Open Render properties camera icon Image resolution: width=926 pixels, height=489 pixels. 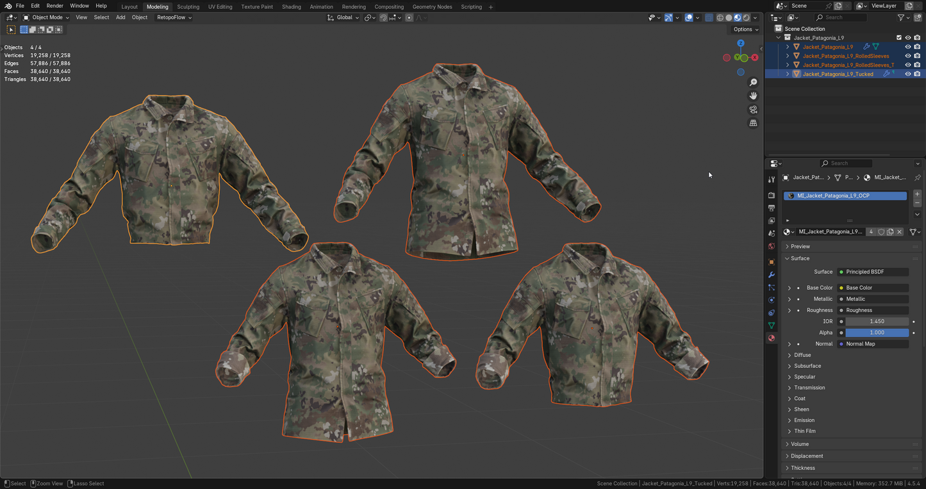pos(772,195)
